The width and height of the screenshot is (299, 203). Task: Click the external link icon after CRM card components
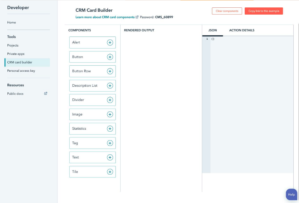coord(137,17)
